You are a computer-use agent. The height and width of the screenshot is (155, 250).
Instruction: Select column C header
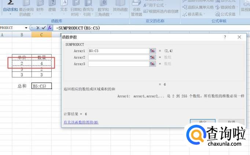coord(41,35)
